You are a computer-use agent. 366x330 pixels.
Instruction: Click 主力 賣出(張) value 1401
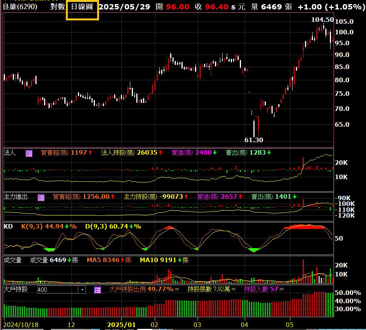pyautogui.click(x=283, y=196)
